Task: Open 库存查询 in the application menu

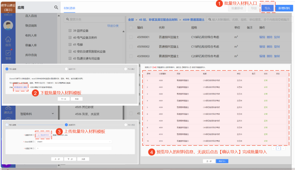Action: [31, 55]
